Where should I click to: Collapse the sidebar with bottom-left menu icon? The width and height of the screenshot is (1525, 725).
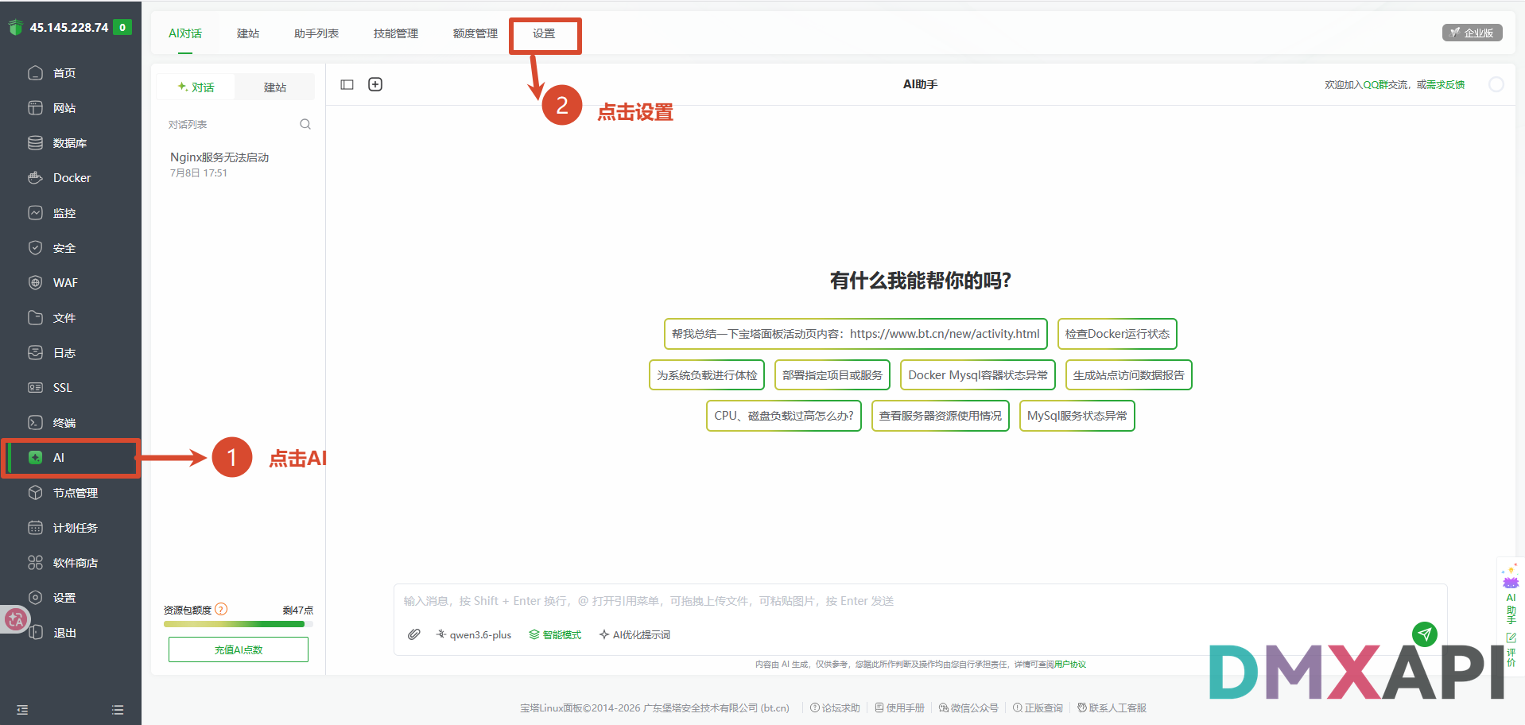pyautogui.click(x=22, y=710)
